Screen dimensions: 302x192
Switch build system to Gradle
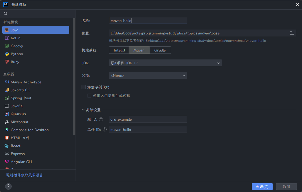(x=160, y=50)
